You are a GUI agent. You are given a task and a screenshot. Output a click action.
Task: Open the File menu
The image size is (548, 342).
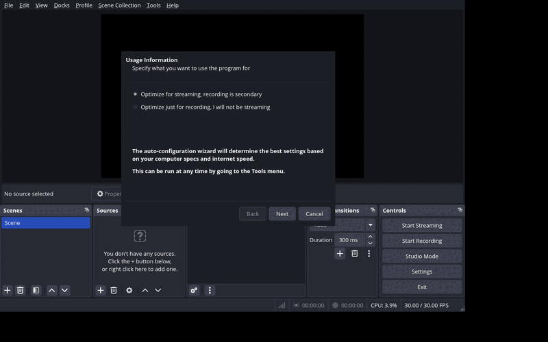coord(8,5)
